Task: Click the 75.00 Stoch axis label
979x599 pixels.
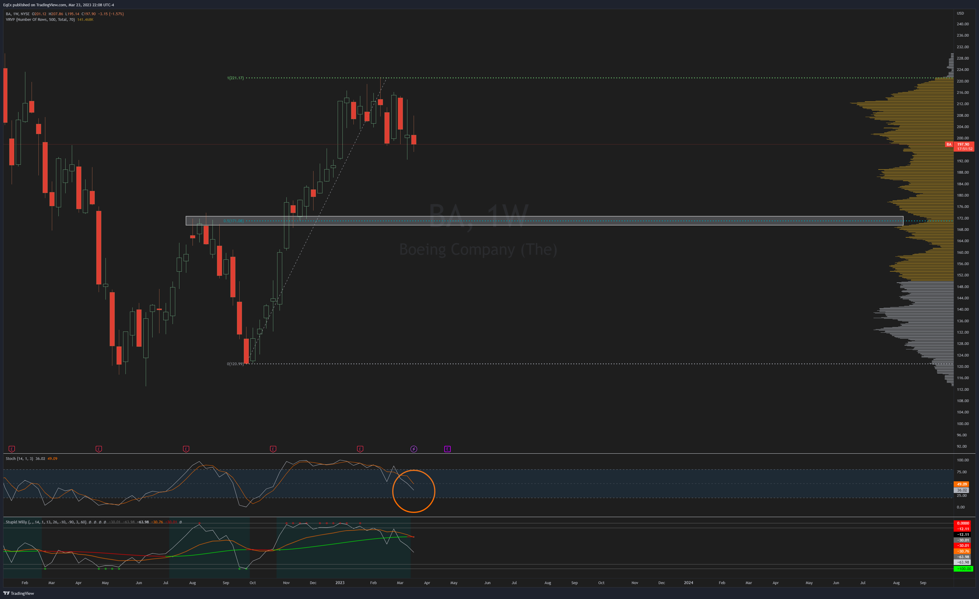Action: pyautogui.click(x=962, y=472)
